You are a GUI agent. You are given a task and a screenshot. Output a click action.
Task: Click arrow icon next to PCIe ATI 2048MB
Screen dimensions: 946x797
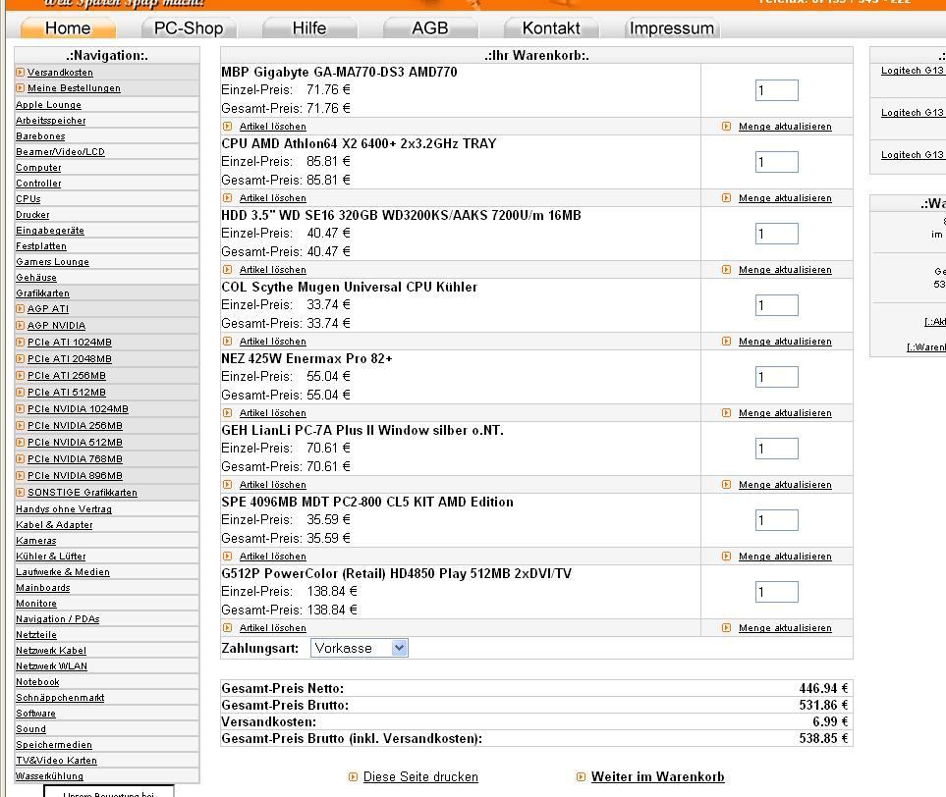[21, 358]
